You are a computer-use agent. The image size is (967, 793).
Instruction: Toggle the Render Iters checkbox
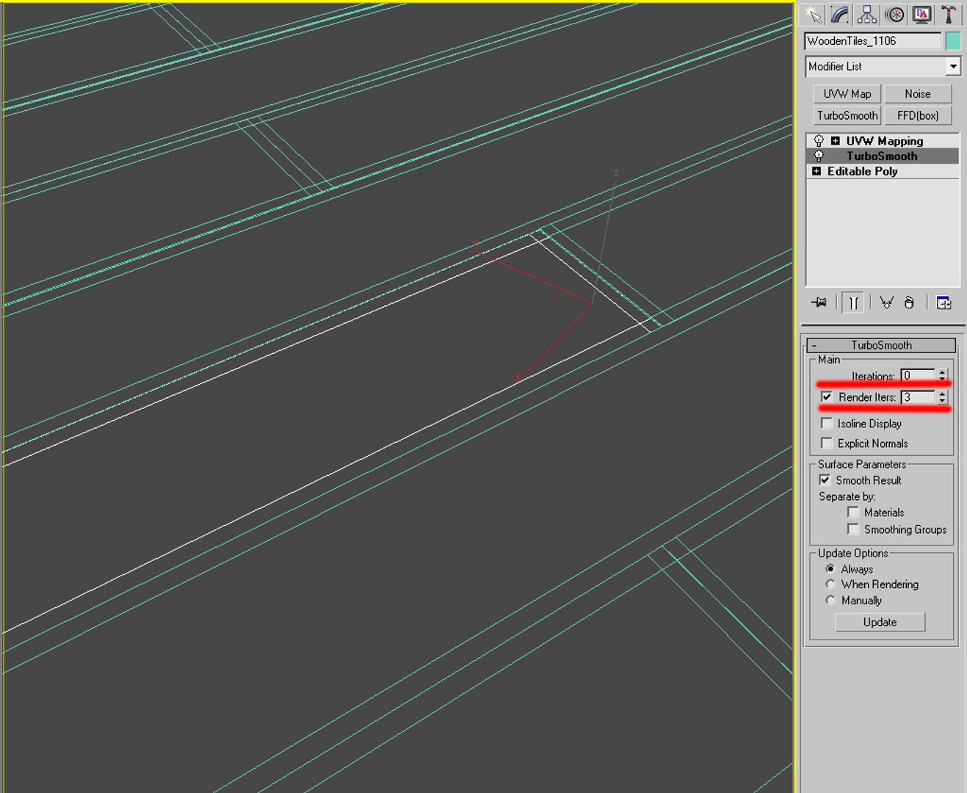pos(827,396)
